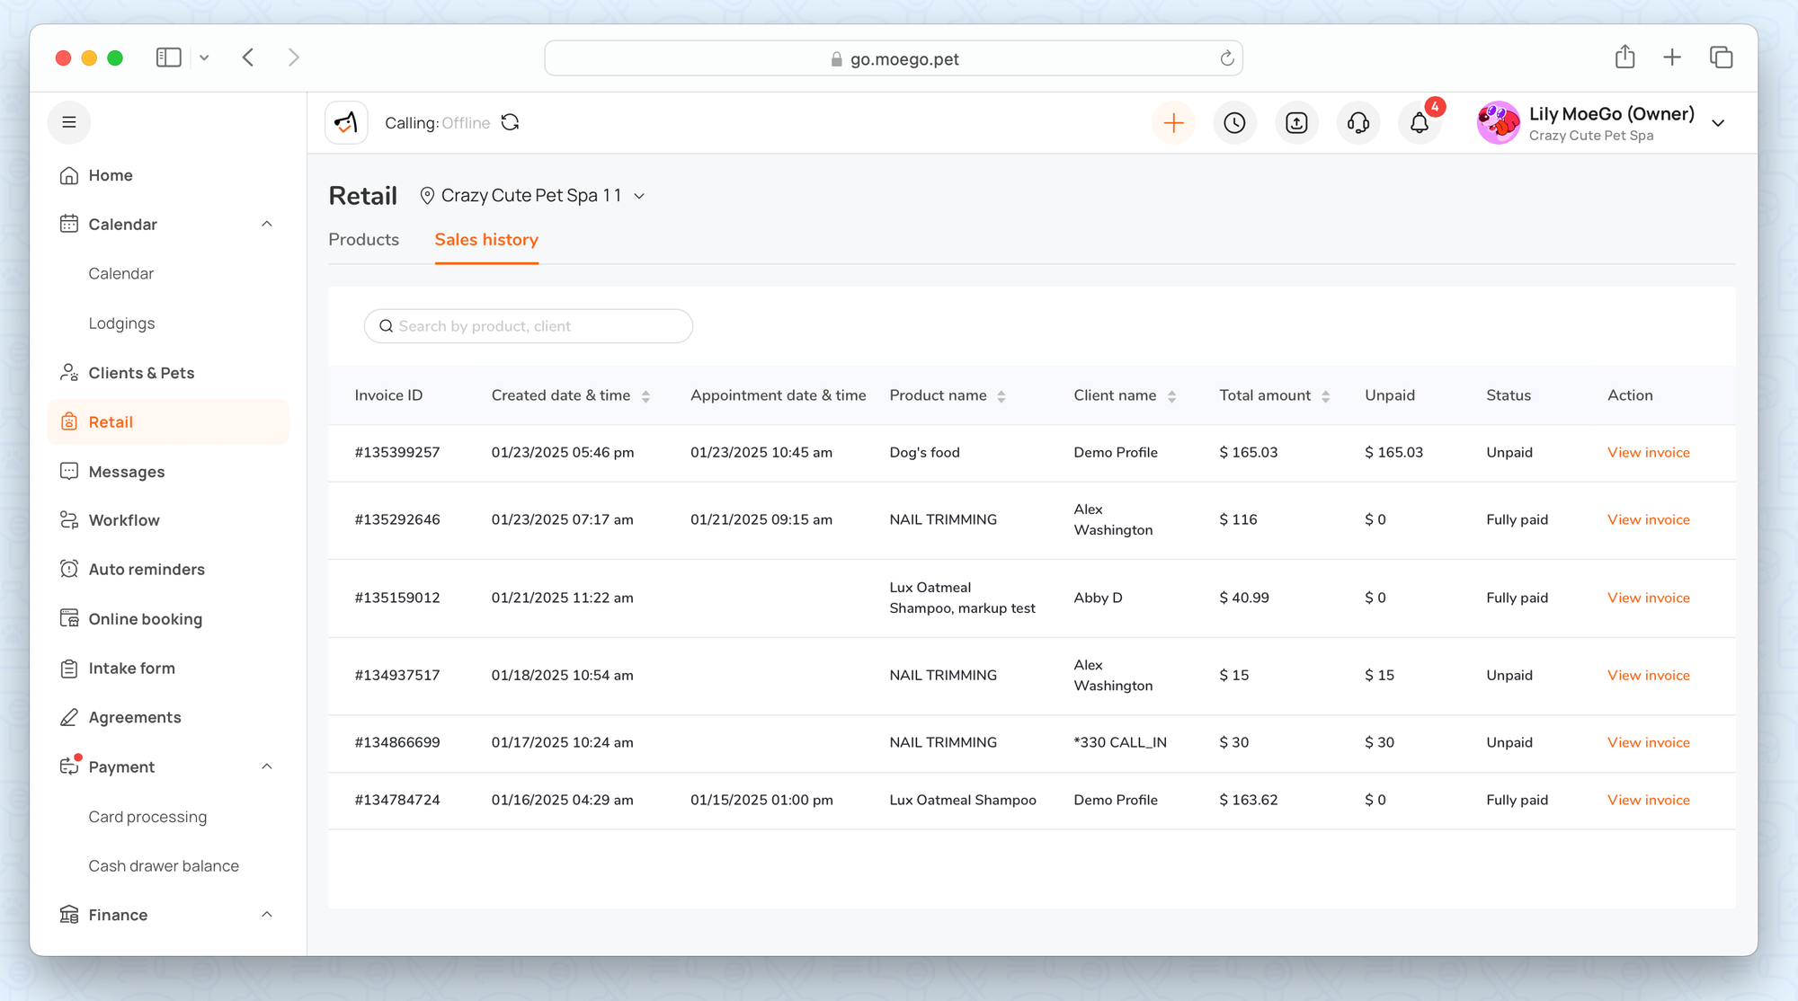This screenshot has height=1001, width=1798.
Task: Click the MoeGo logo icon
Action: point(346,122)
